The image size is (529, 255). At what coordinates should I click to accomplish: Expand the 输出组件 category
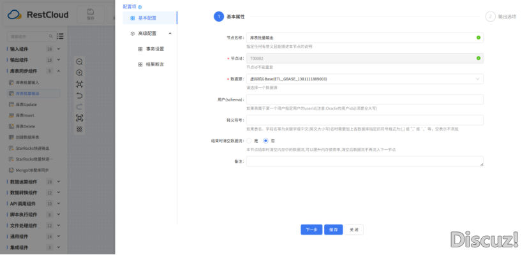(58, 60)
